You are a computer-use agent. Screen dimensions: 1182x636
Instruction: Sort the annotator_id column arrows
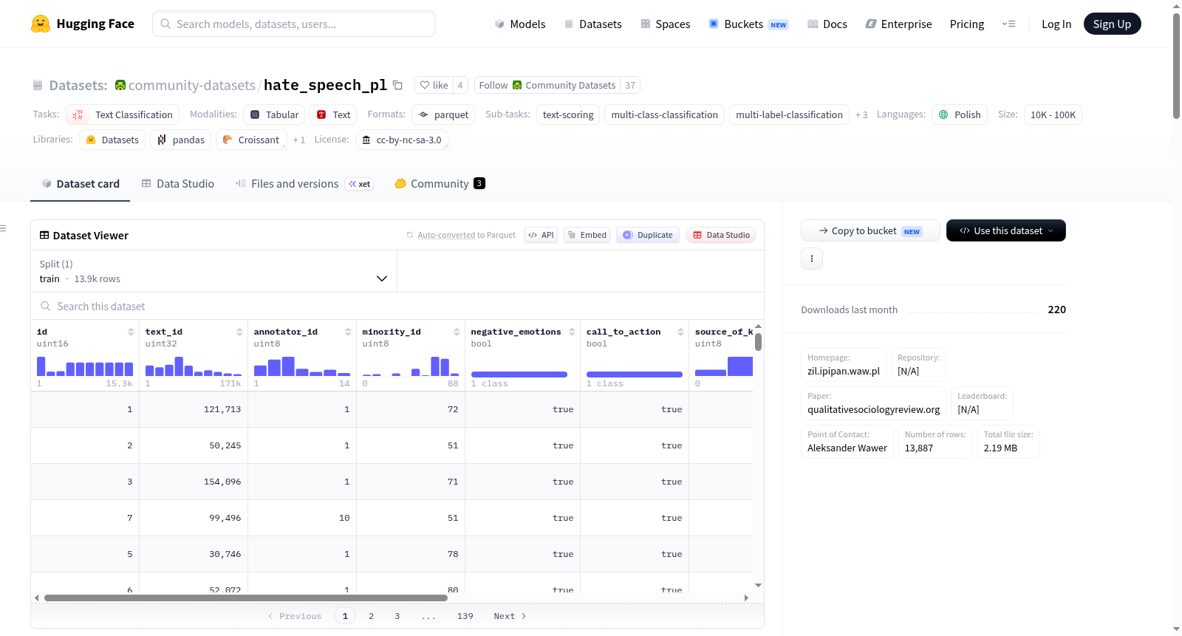click(348, 332)
